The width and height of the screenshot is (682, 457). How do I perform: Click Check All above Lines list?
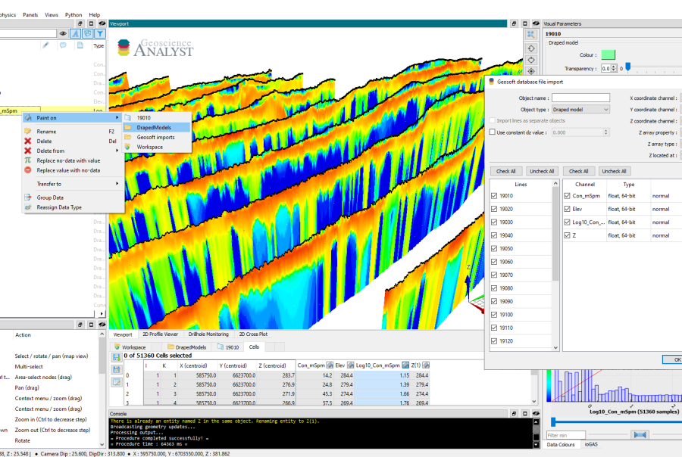pos(506,171)
